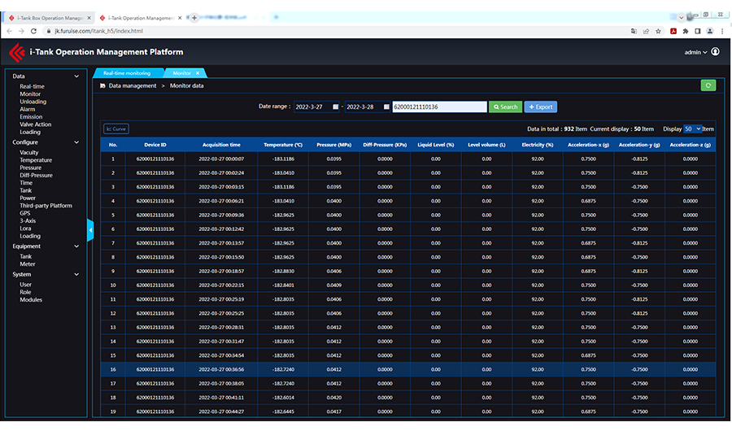Click the share page icon in address bar

(646, 31)
